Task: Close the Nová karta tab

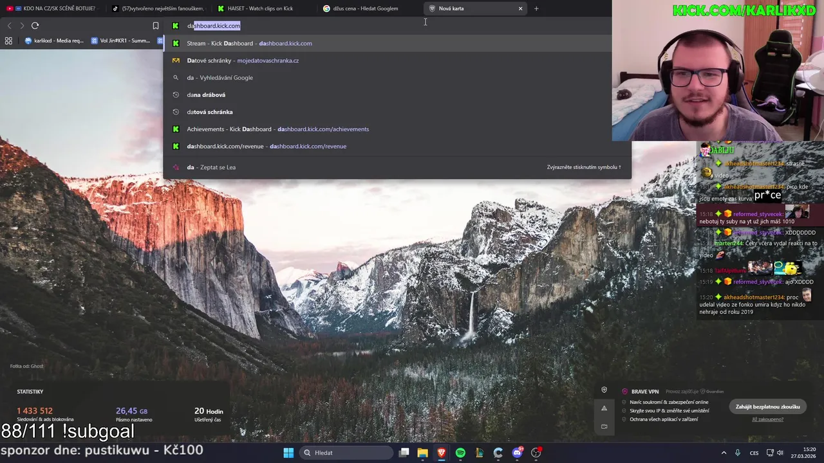Action: point(520,8)
